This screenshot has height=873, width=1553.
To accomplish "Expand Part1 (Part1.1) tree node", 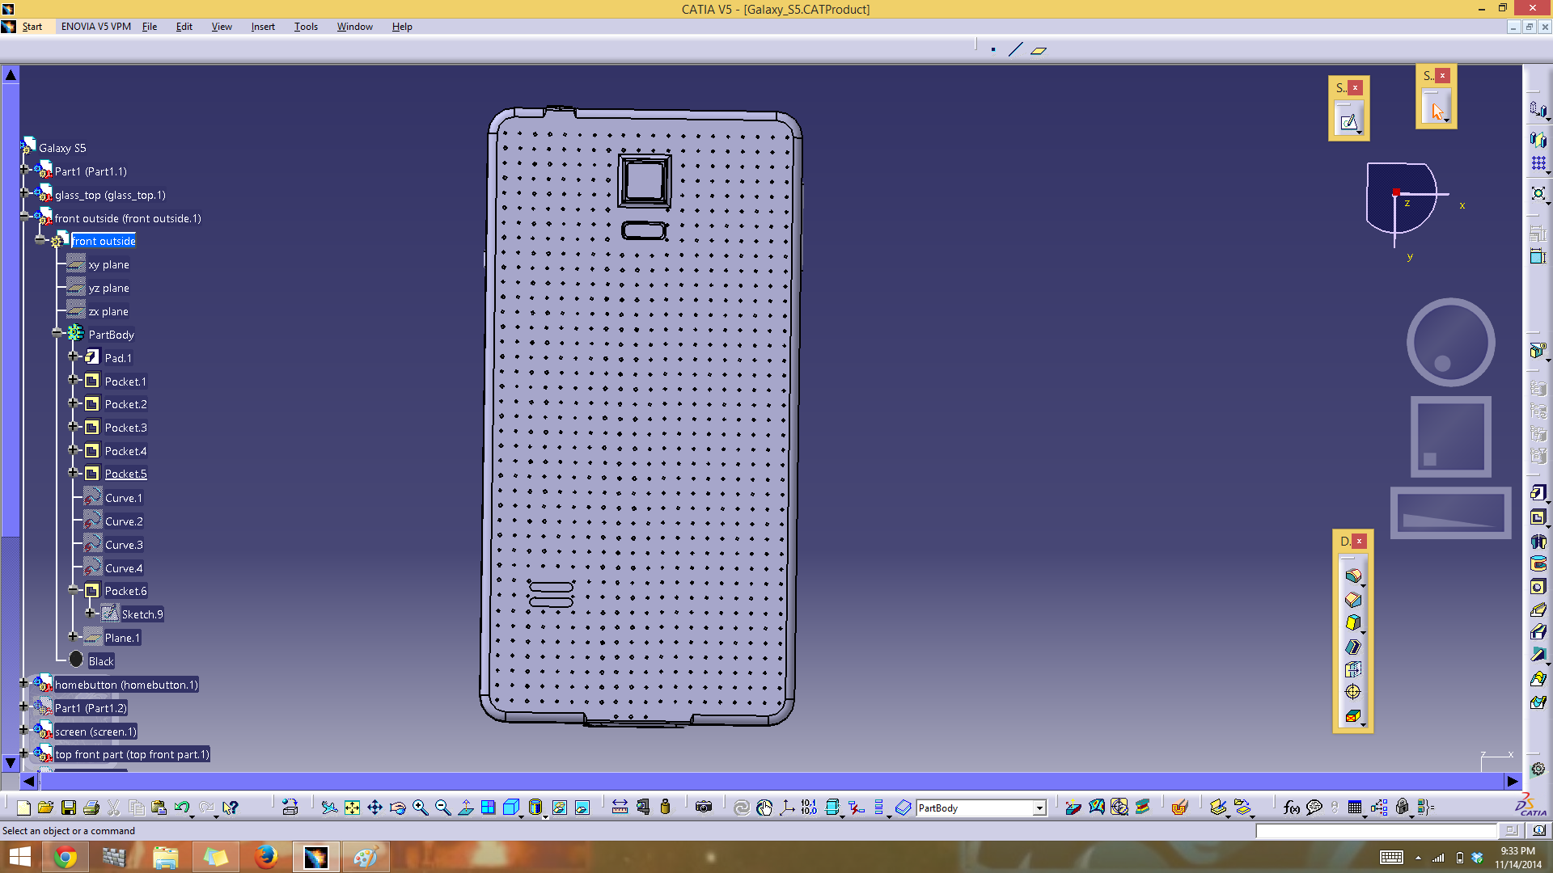I will point(24,171).
